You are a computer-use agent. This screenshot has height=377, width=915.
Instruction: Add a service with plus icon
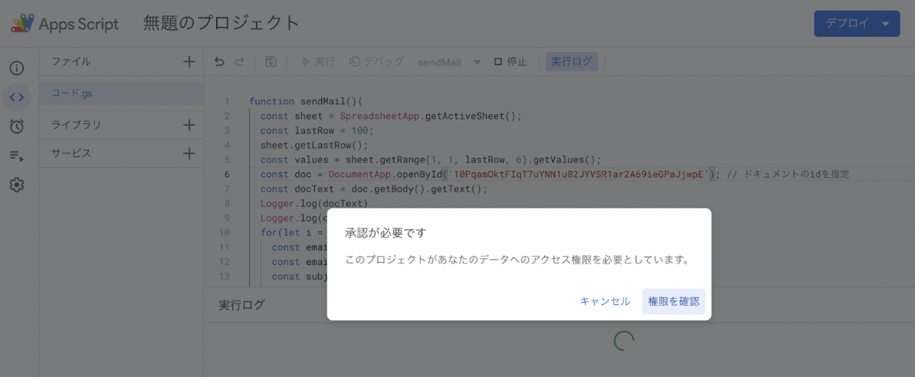pyautogui.click(x=189, y=153)
